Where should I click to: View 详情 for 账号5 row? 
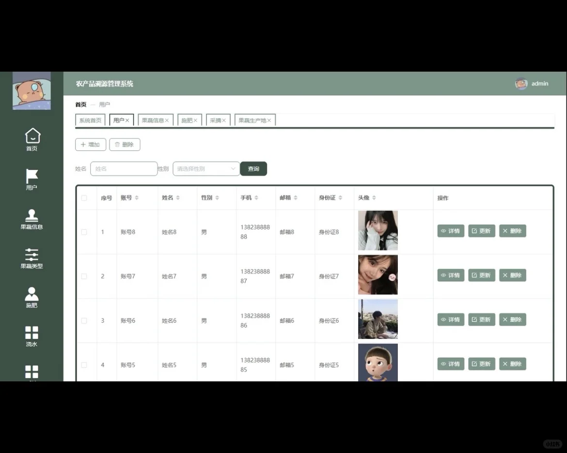click(x=451, y=364)
